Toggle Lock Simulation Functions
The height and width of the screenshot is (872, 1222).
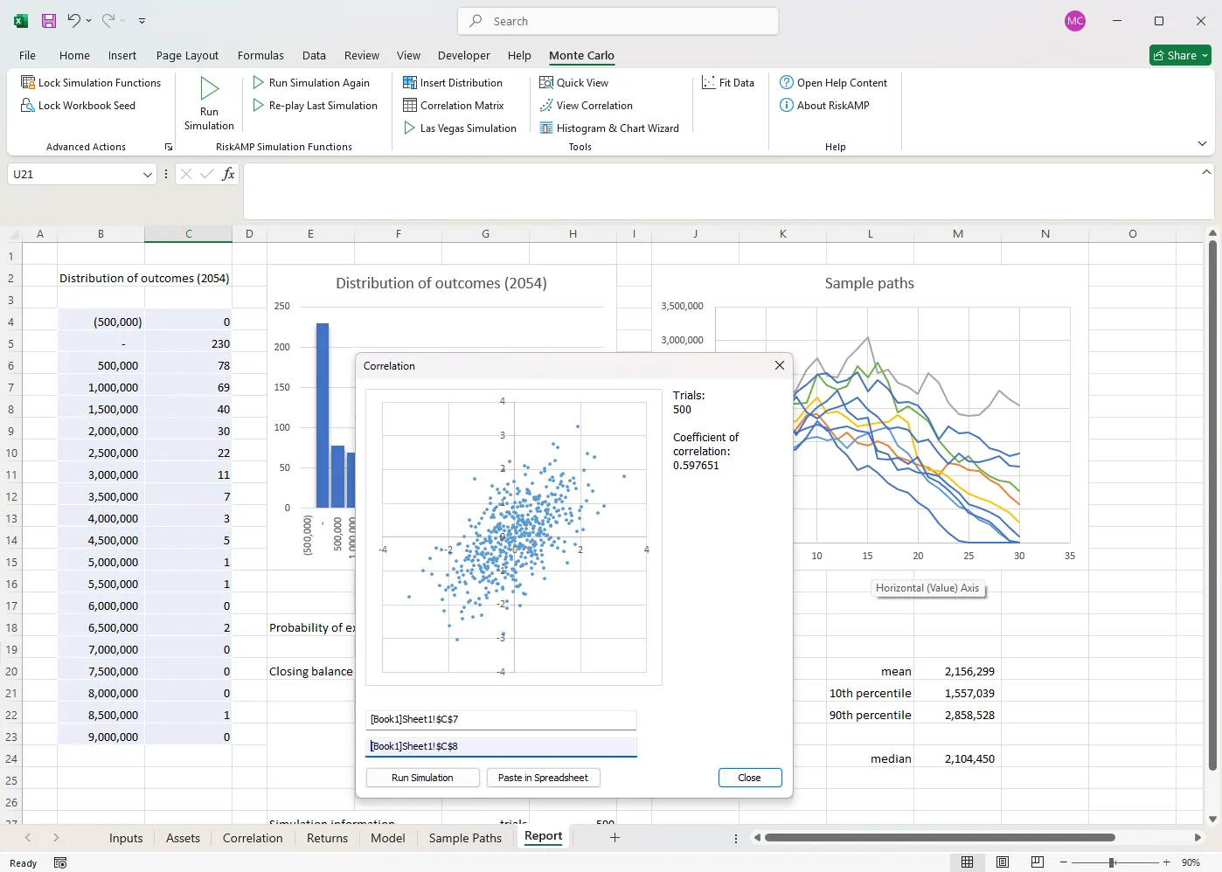(x=91, y=82)
